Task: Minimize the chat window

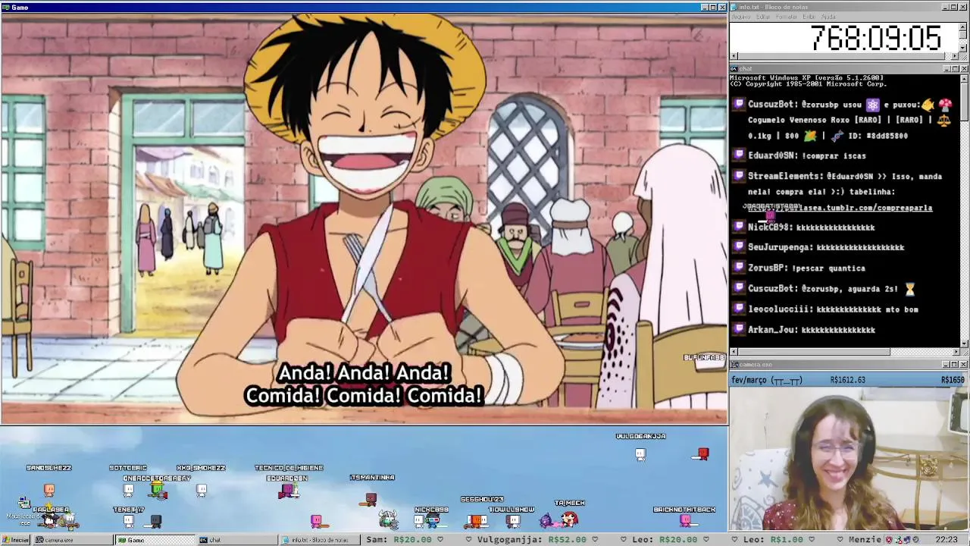Action: [x=946, y=69]
